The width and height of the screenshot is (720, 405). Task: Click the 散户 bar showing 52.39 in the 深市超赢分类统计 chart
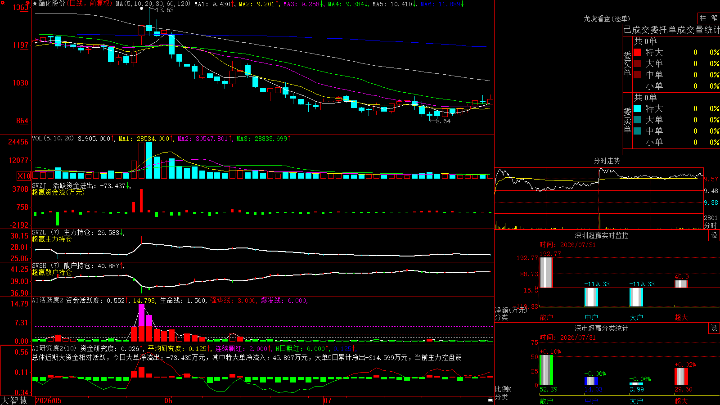click(546, 370)
